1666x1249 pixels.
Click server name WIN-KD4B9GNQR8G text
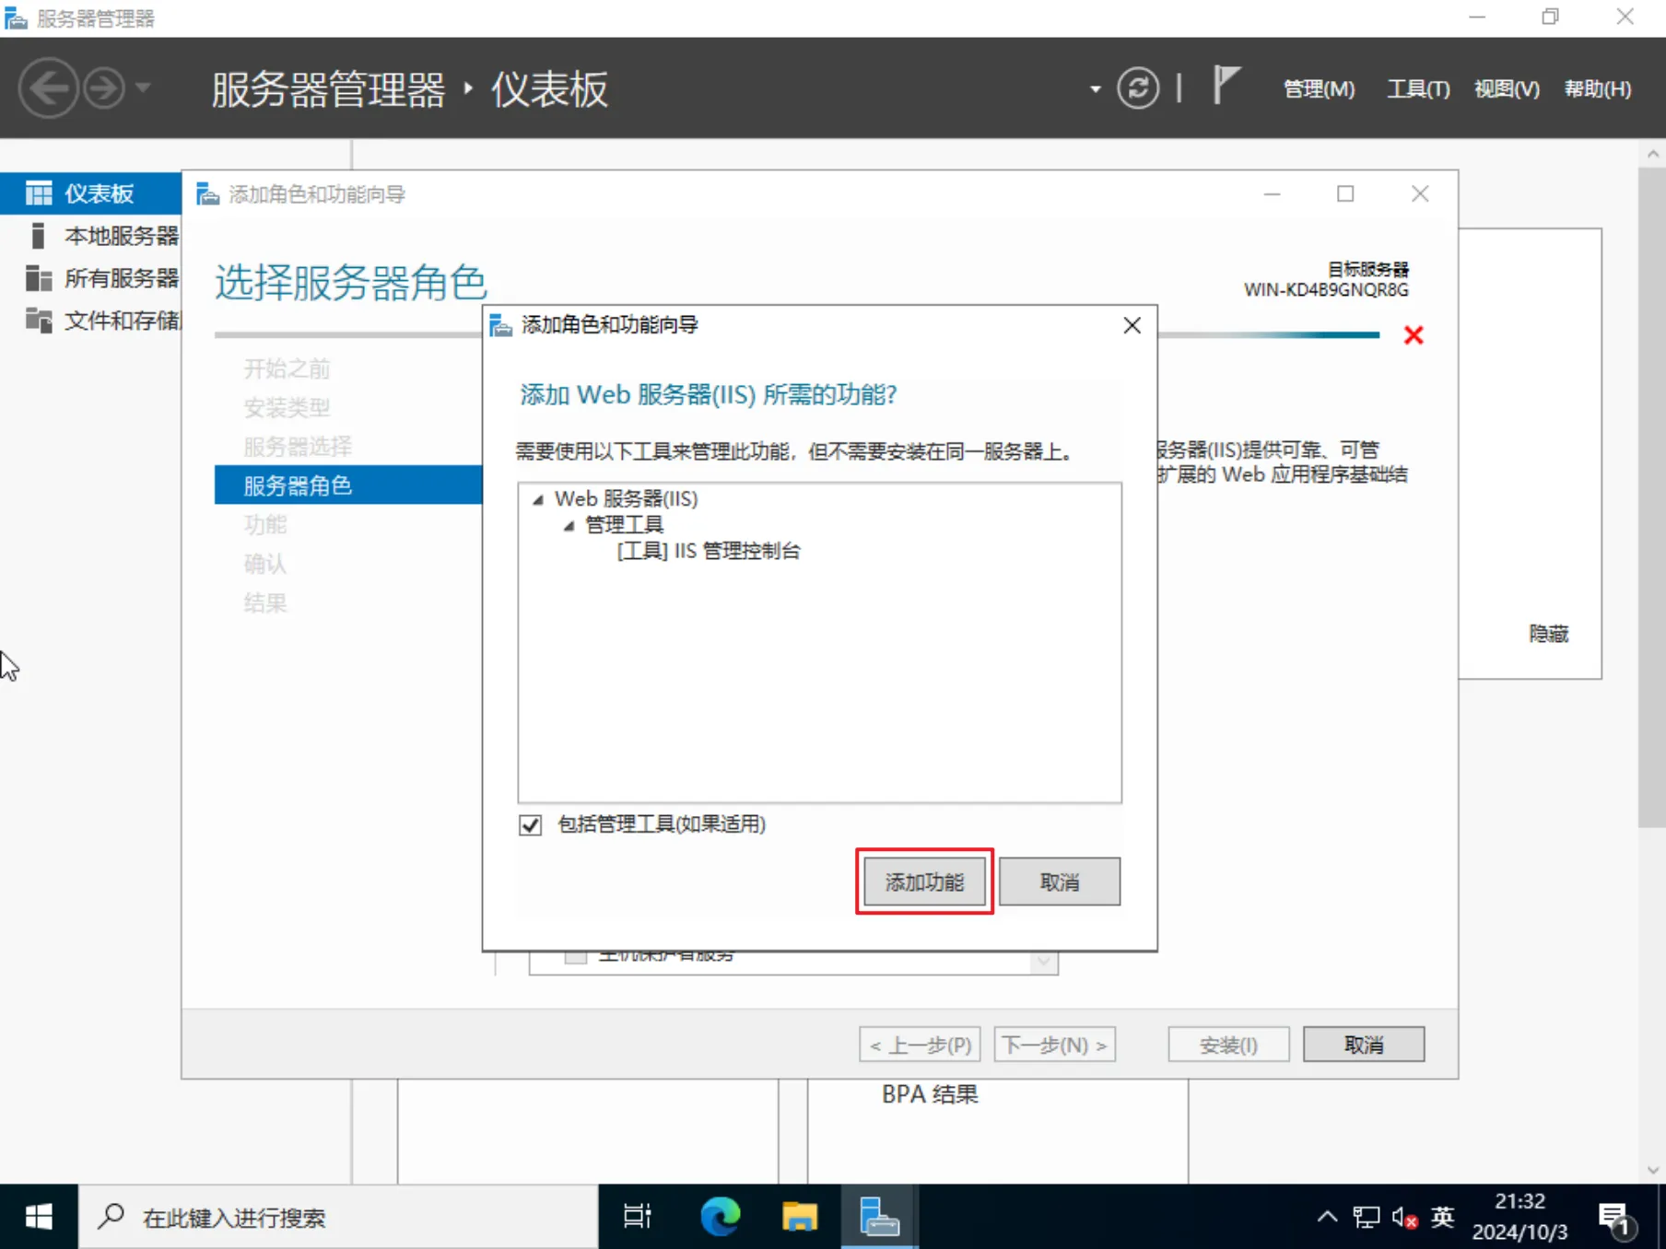[x=1326, y=290]
